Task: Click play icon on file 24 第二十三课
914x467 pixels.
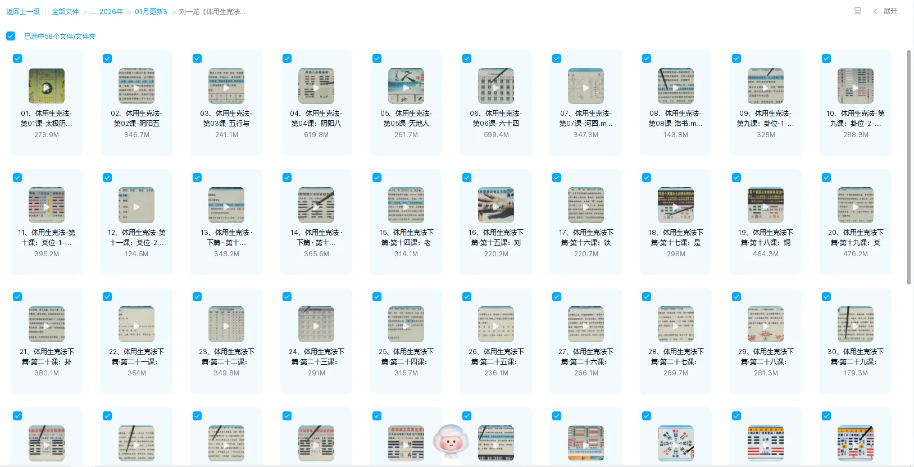Action: tap(316, 325)
